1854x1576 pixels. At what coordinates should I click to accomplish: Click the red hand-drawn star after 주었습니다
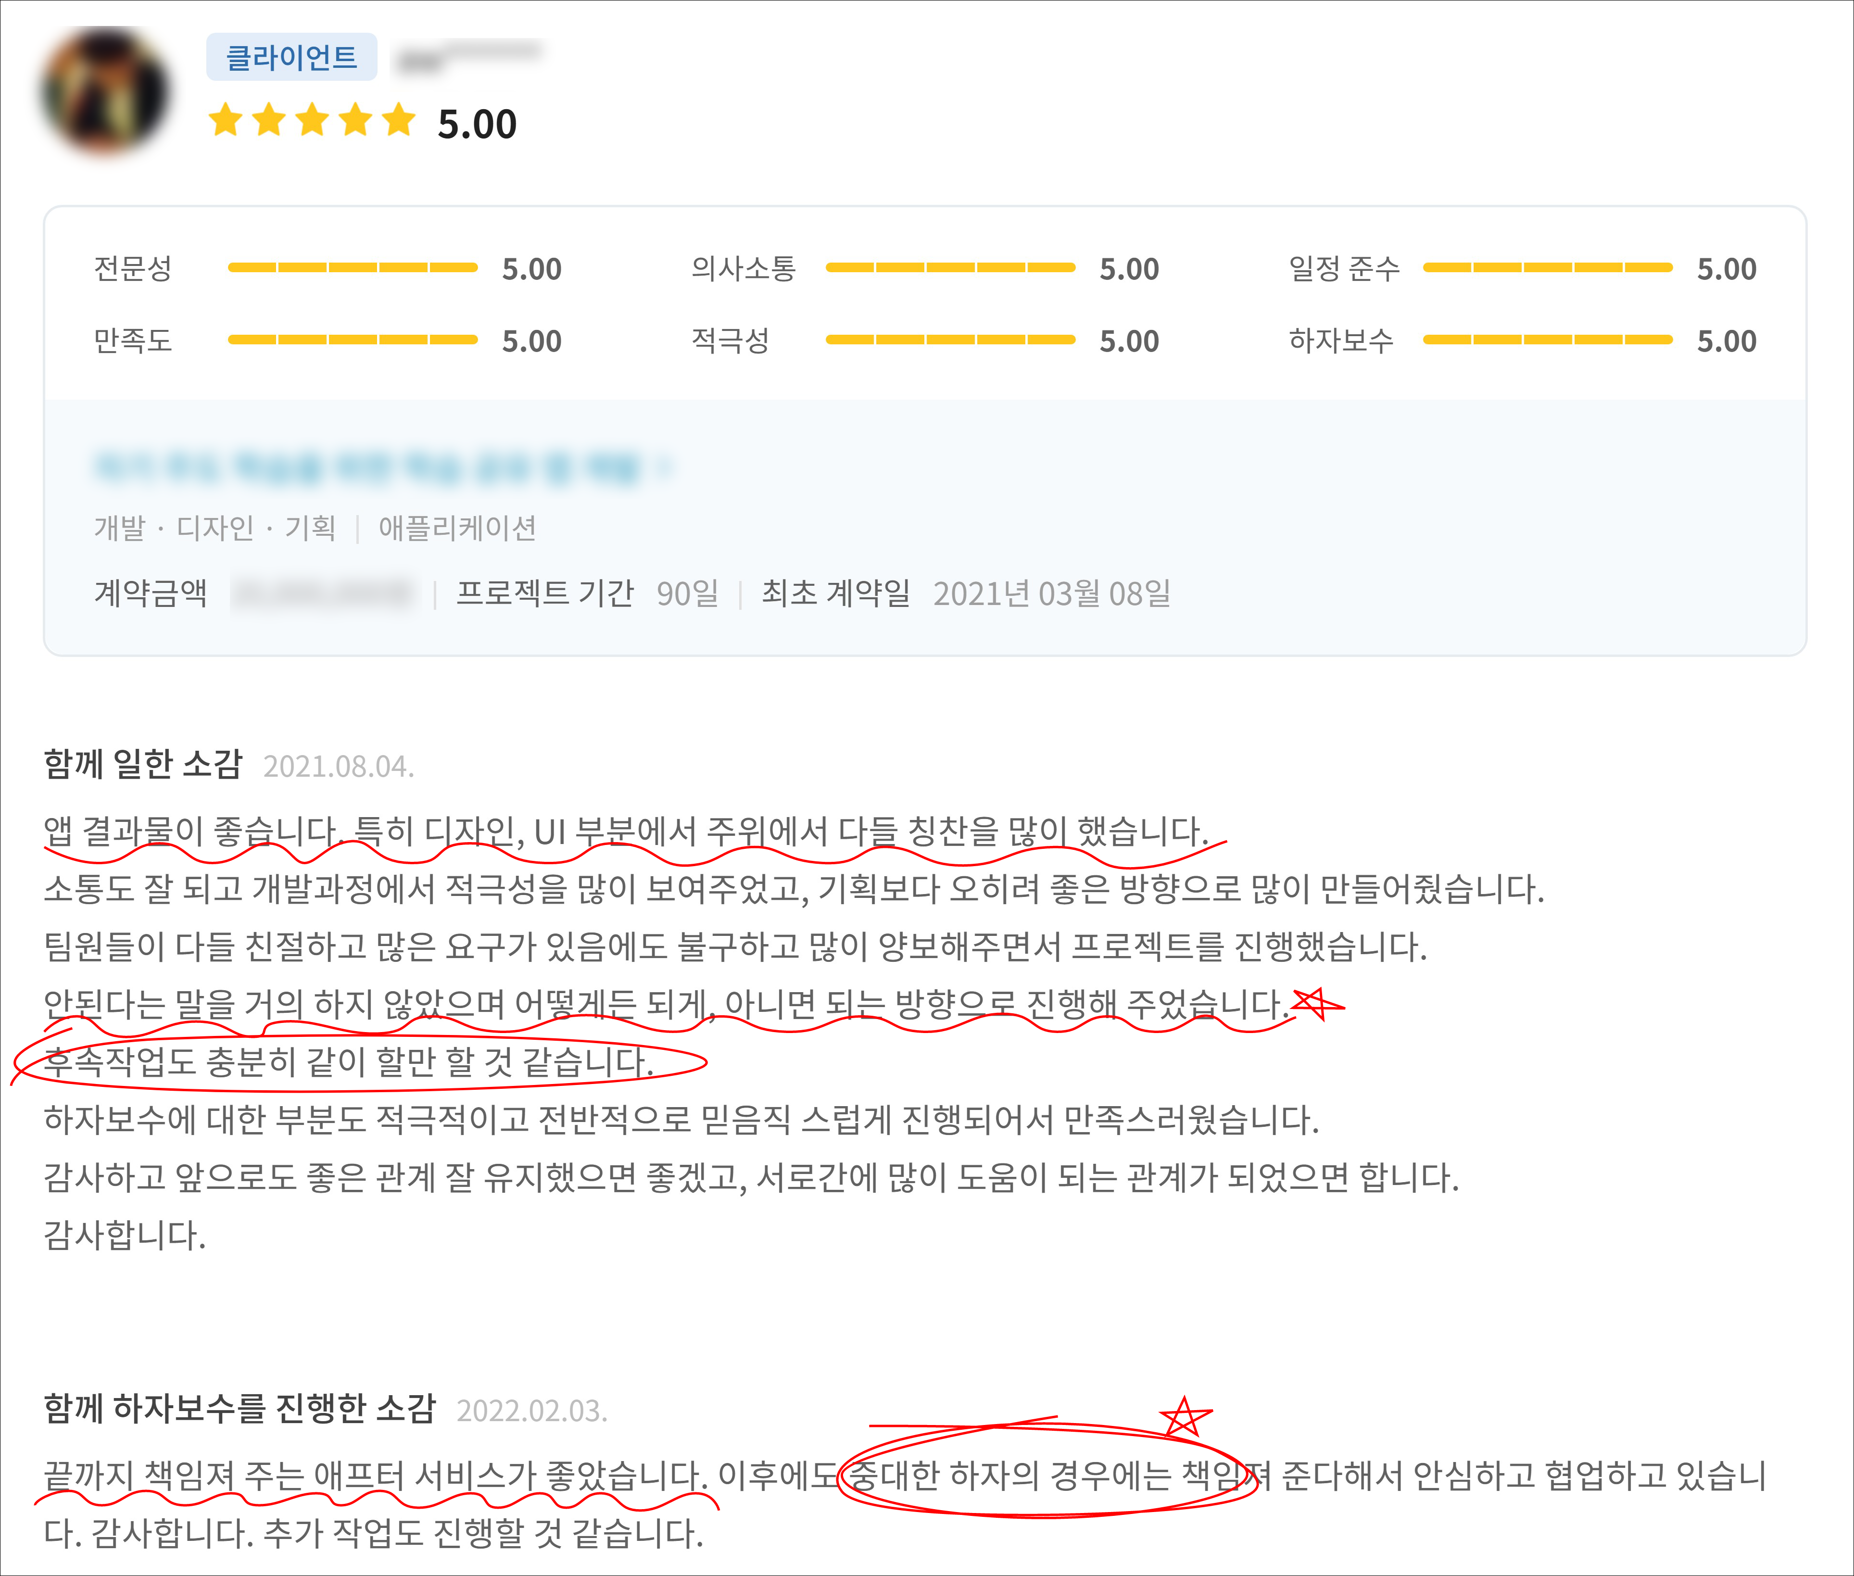(1315, 1004)
